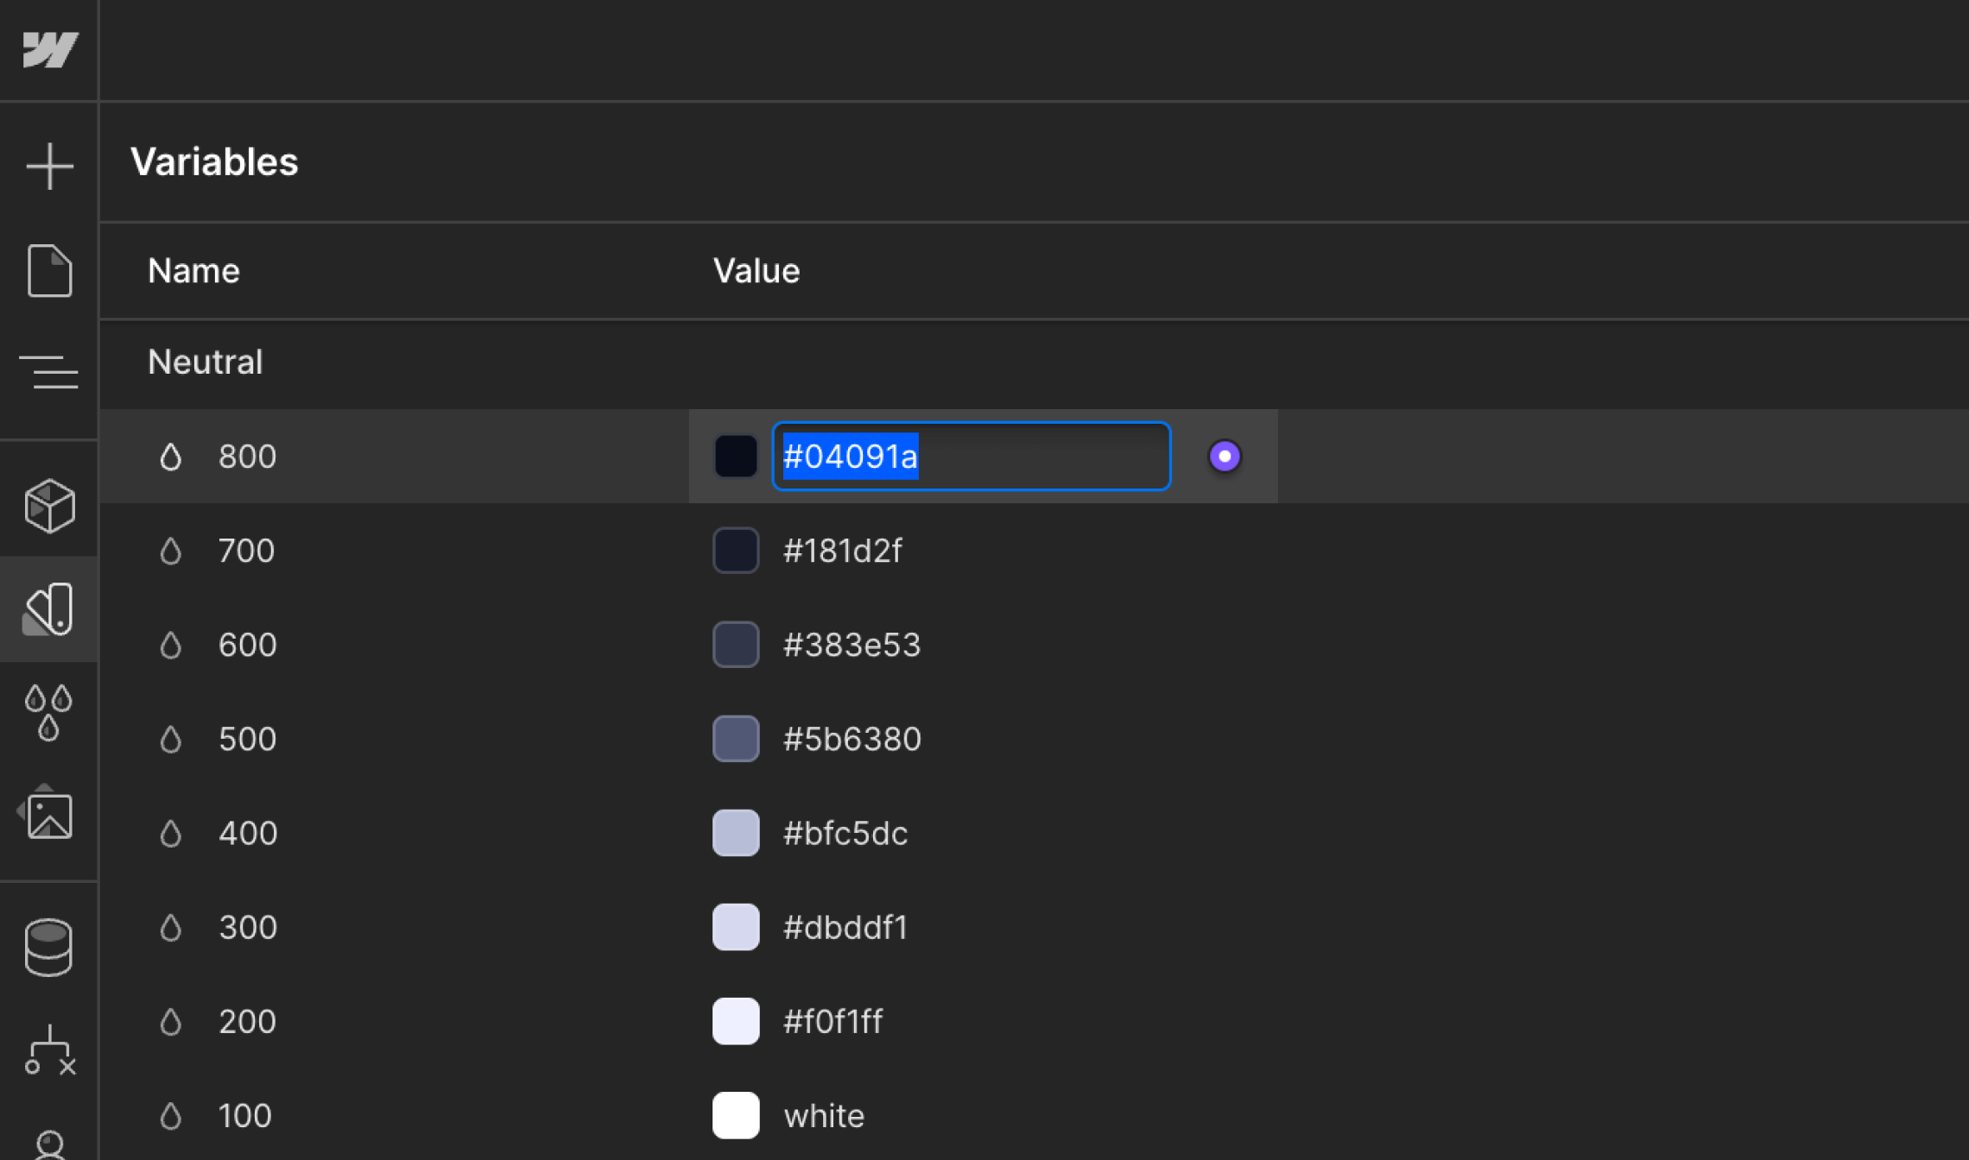Click the Value column header

(x=757, y=271)
